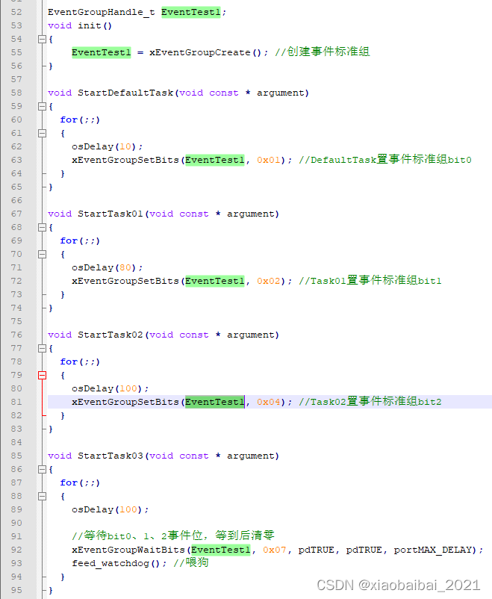Click StartDefaultTask function name on line 58
The width and height of the screenshot is (492, 599).
click(125, 93)
